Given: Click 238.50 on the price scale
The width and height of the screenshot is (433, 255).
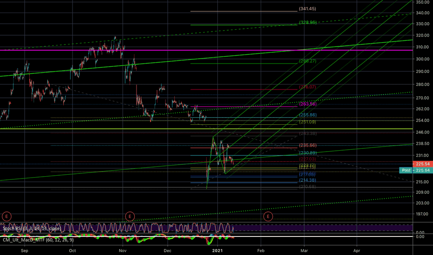Looking at the screenshot, I should point(422,144).
